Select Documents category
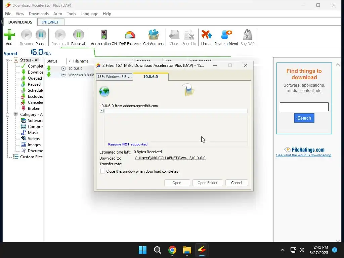The height and width of the screenshot is (258, 344). pyautogui.click(x=32, y=151)
